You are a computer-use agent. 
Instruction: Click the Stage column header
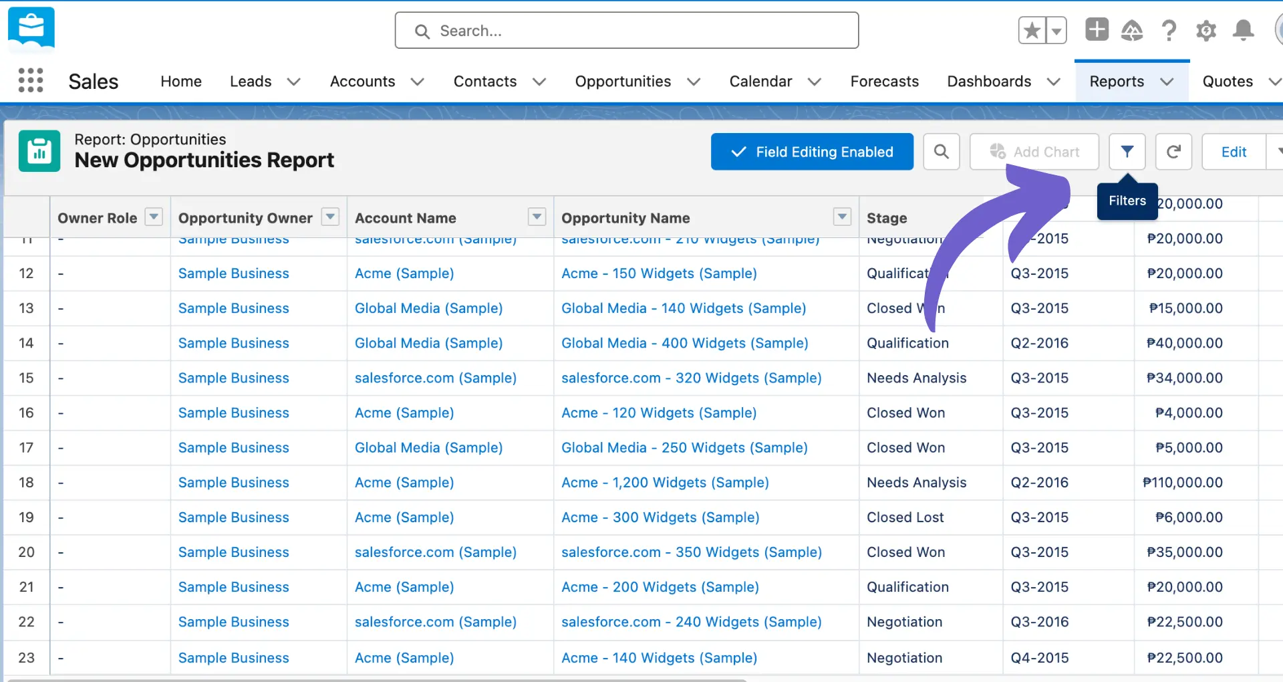(887, 218)
